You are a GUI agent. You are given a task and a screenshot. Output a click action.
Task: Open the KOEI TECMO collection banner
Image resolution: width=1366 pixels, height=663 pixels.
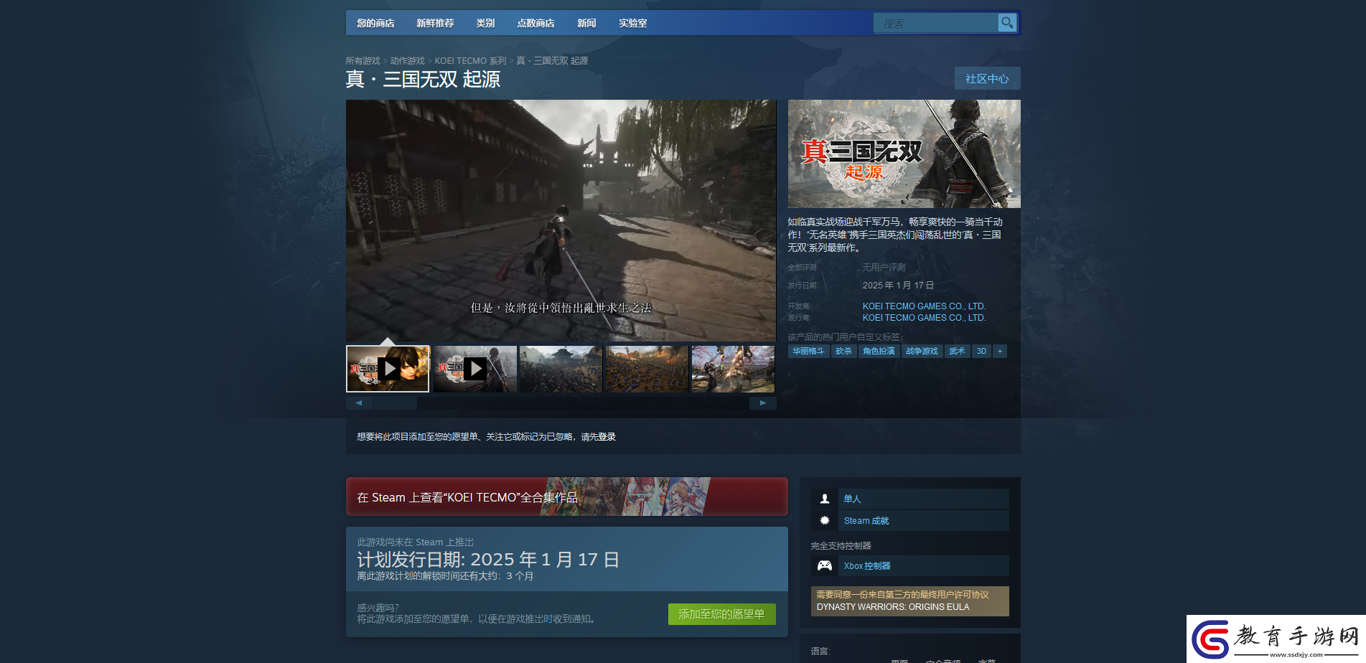pyautogui.click(x=566, y=497)
